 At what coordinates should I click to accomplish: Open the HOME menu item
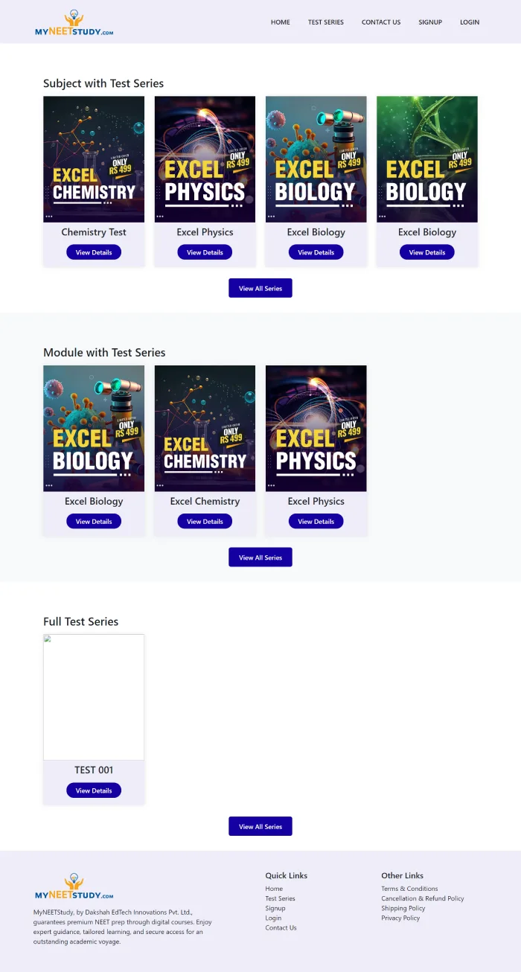(281, 22)
